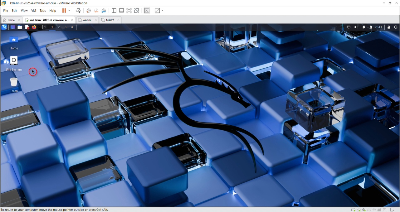Open the terminal emulator in Kali panel
This screenshot has width=400, height=212.
[40, 27]
